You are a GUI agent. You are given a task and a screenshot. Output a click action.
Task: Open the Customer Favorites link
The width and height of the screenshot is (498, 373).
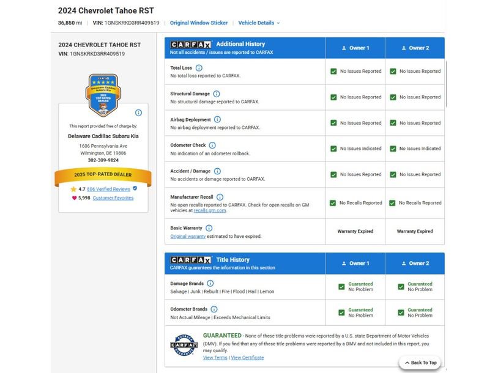click(113, 198)
